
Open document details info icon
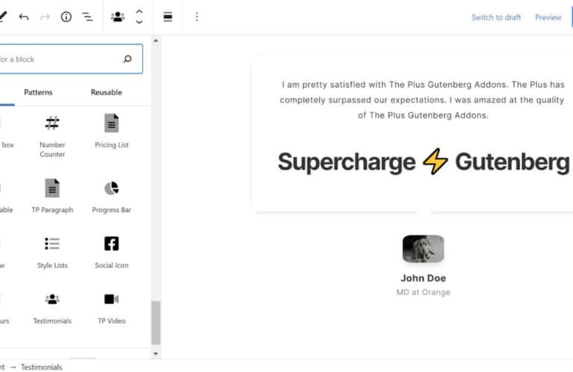tap(66, 17)
